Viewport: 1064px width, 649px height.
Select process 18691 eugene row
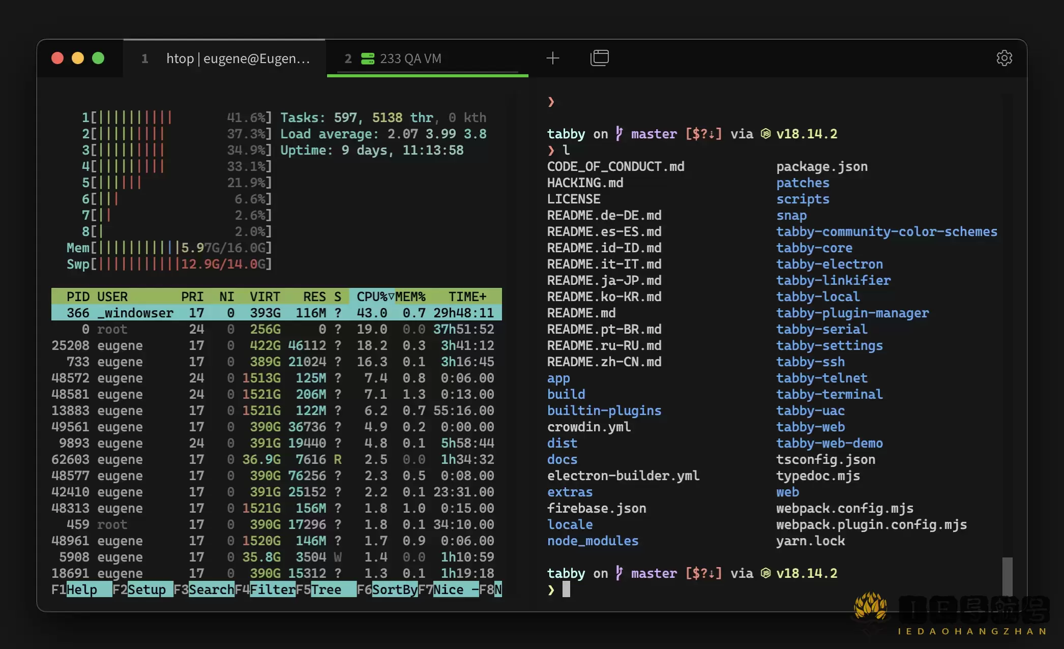(277, 573)
